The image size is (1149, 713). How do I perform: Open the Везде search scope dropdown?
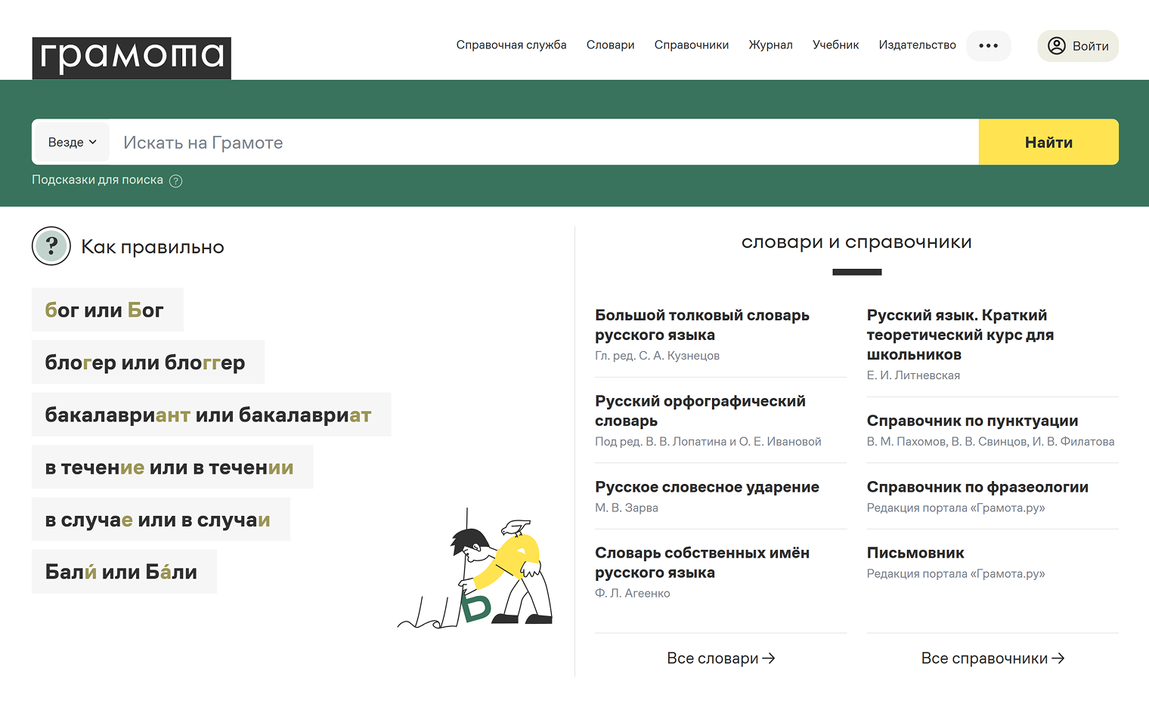[x=73, y=142]
